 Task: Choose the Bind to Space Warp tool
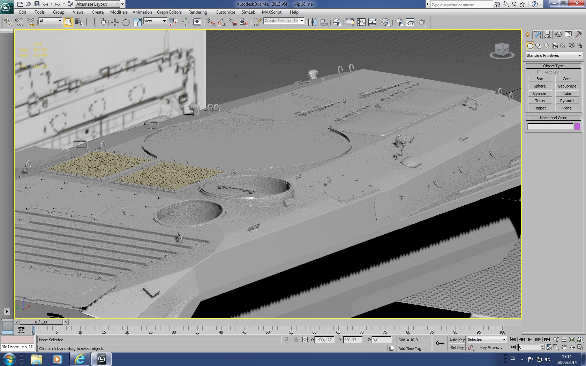coord(31,22)
